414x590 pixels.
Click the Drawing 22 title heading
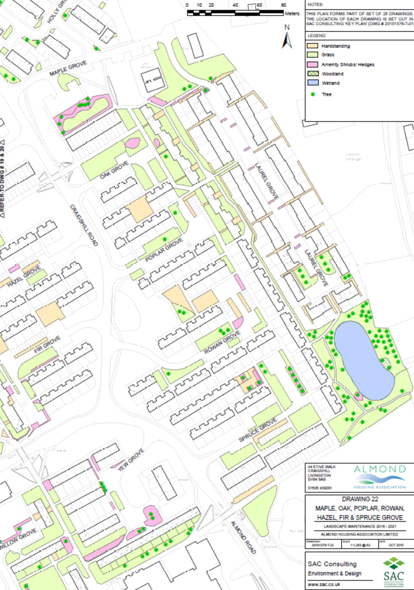coord(360,499)
